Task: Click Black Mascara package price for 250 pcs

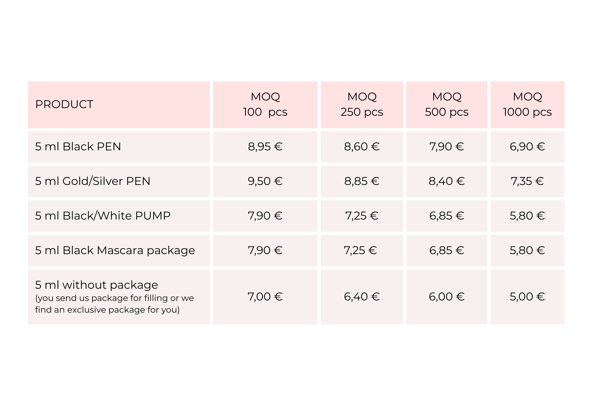Action: tap(360, 250)
